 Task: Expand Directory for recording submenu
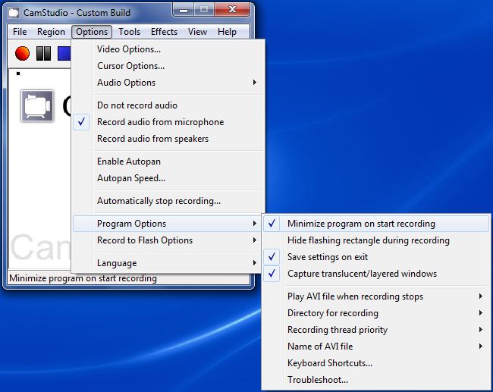pos(376,313)
